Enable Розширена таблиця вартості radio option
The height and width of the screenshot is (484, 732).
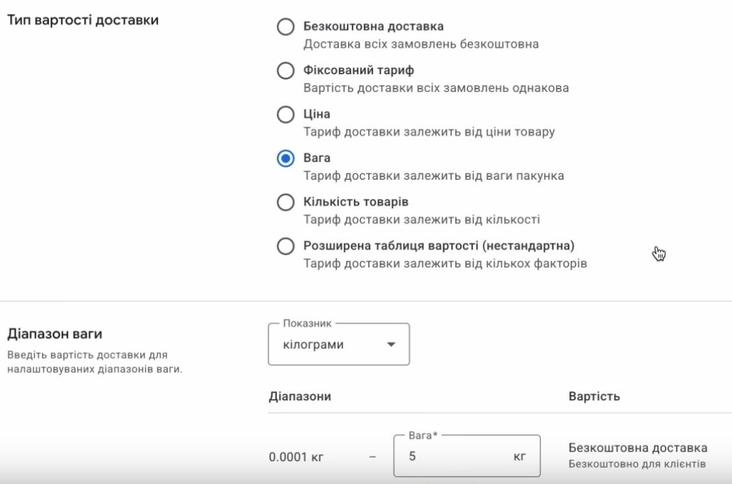[x=285, y=246]
